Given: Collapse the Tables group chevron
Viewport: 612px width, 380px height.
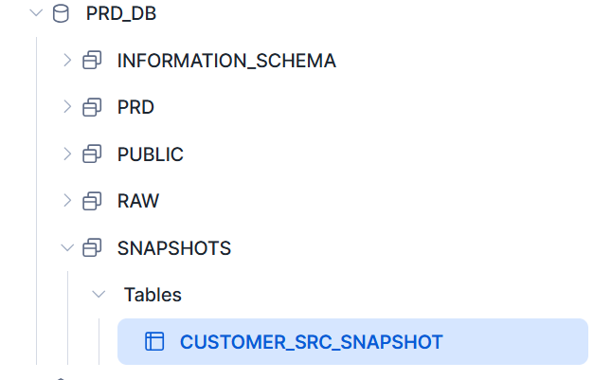Looking at the screenshot, I should 99,295.
